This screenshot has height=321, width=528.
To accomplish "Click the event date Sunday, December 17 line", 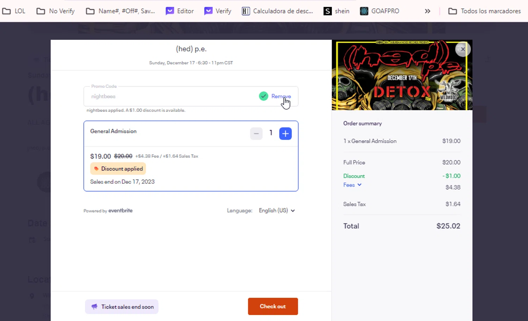I will [x=191, y=63].
